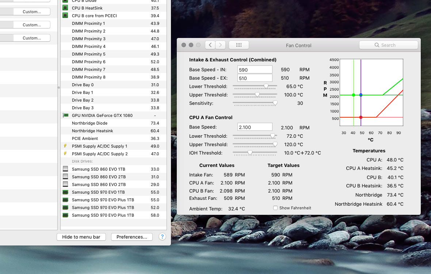Click the Samsung SSD 970 EVO 1TB icon
The width and height of the screenshot is (431, 274).
click(x=65, y=192)
